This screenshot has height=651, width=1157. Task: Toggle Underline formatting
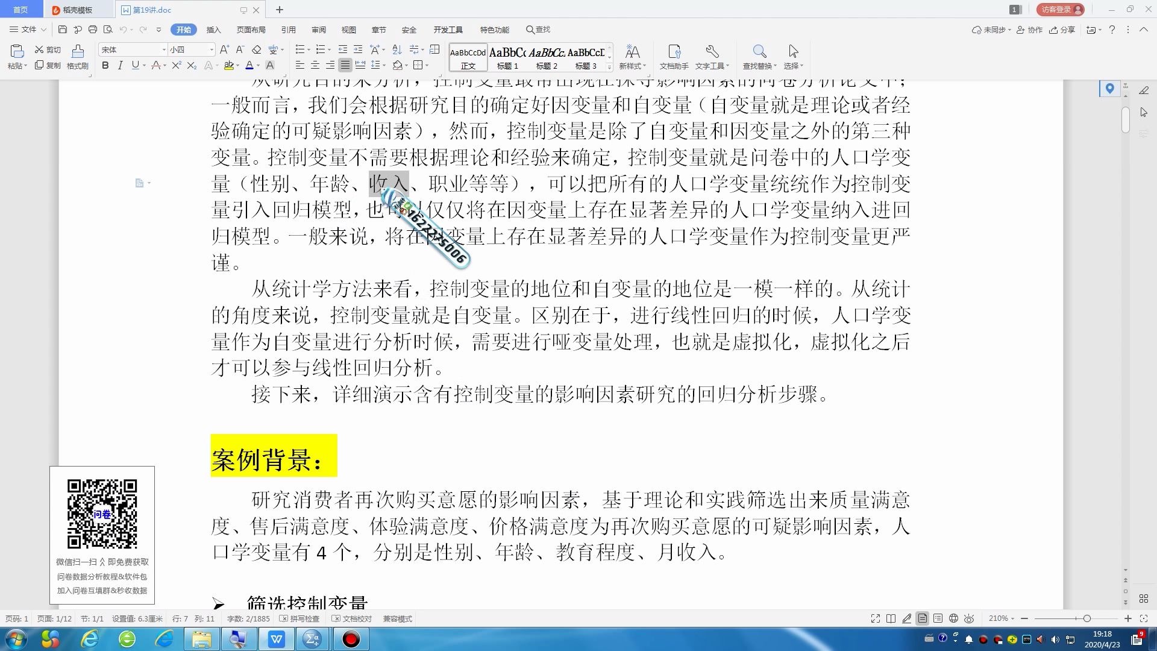[x=135, y=65]
